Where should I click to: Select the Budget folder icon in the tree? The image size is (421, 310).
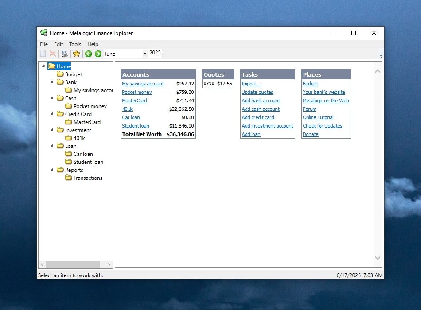click(x=60, y=74)
